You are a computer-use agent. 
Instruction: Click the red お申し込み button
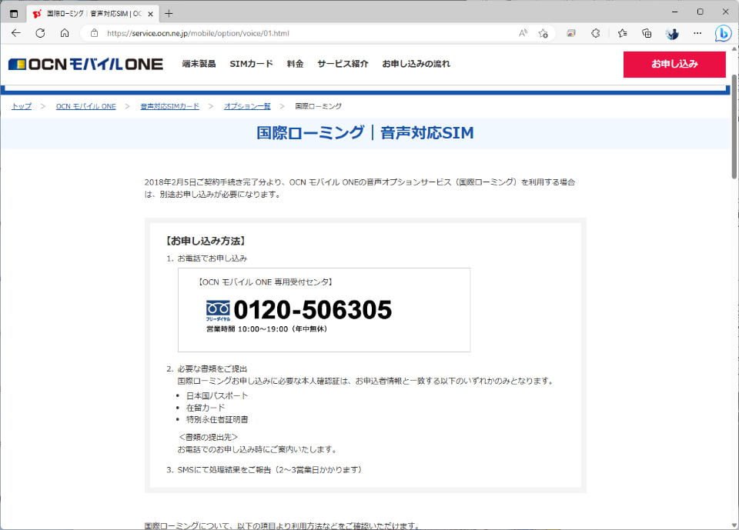[674, 65]
